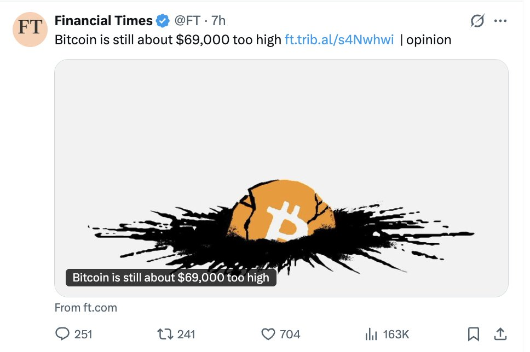Click the From ft.com source label
Screen dimensions: 530x352
click(x=86, y=308)
